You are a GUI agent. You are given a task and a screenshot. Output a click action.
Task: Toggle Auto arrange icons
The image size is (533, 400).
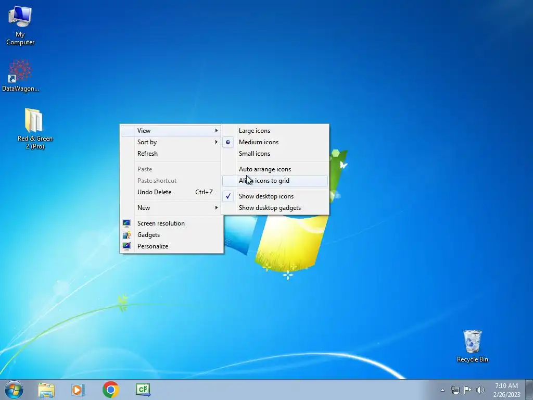click(x=275, y=169)
